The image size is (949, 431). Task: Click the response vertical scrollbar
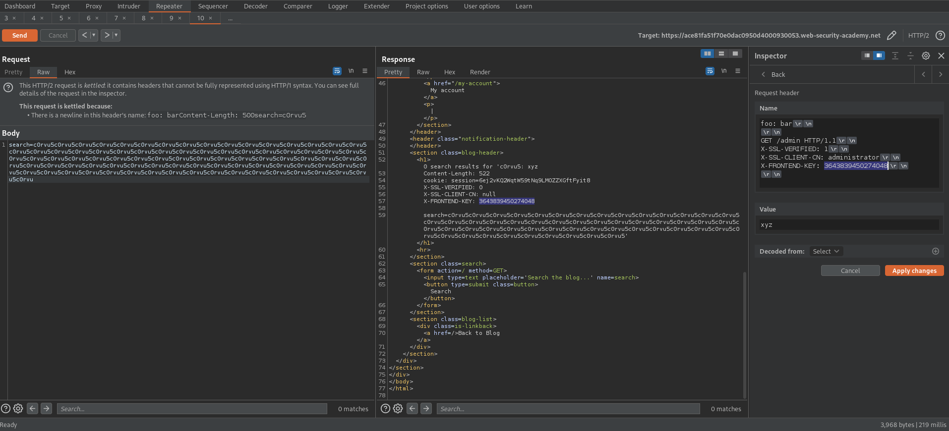[x=745, y=335]
